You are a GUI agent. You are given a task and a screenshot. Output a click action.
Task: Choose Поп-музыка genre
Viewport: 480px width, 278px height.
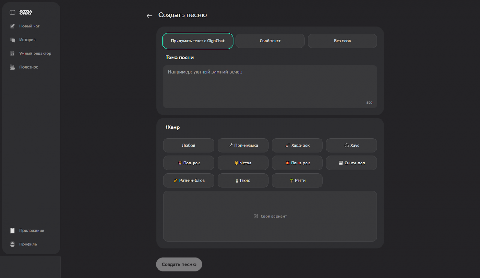pos(243,145)
